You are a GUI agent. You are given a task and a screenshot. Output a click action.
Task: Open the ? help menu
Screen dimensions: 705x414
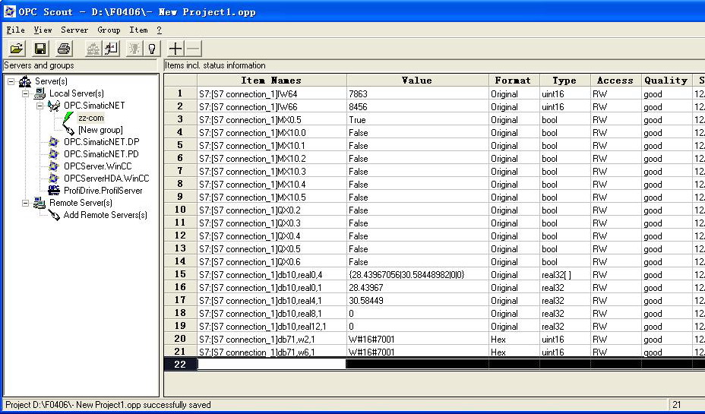coord(160,30)
